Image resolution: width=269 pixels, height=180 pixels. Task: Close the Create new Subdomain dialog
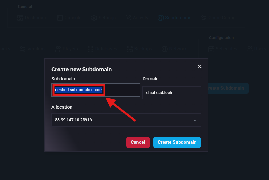(x=200, y=67)
